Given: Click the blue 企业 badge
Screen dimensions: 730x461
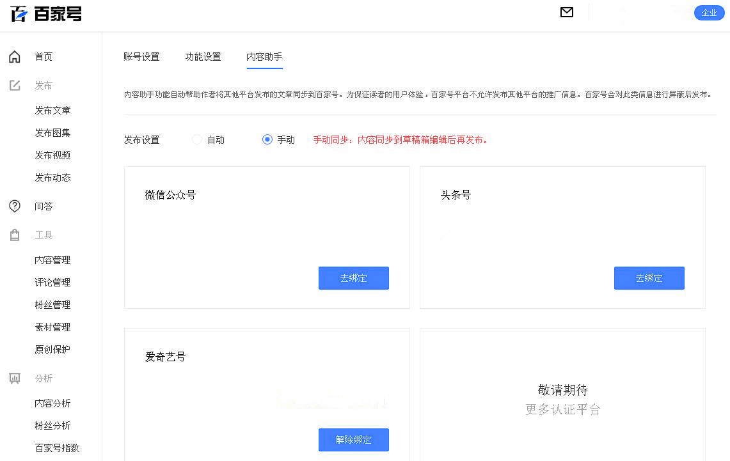Looking at the screenshot, I should (x=709, y=13).
